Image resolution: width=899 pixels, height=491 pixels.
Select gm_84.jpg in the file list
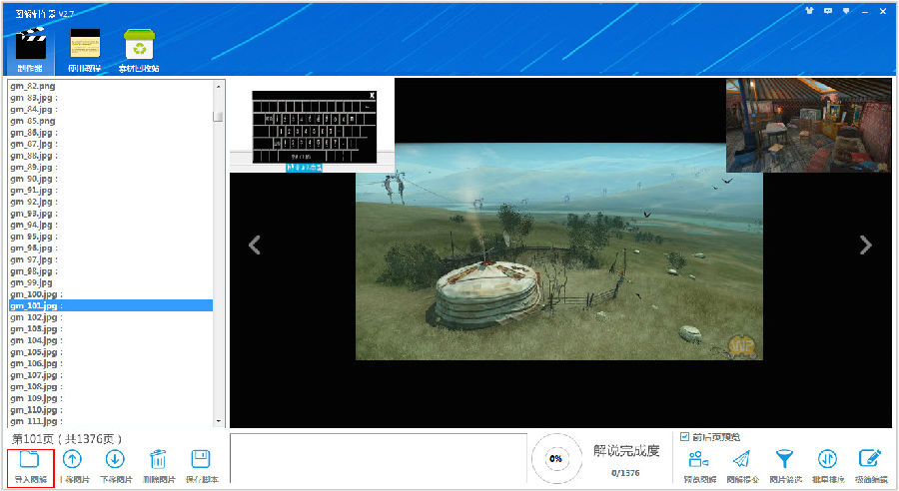(32, 109)
